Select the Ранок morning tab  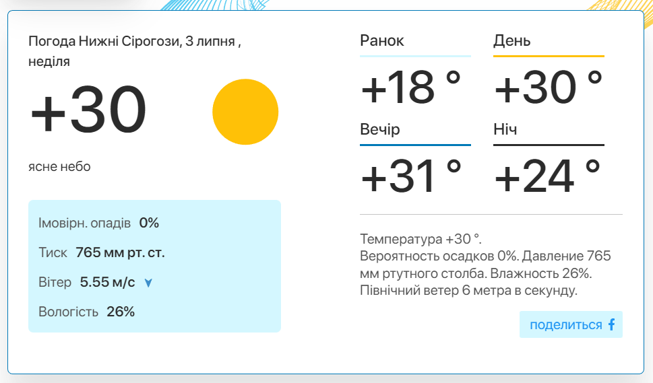(415, 43)
